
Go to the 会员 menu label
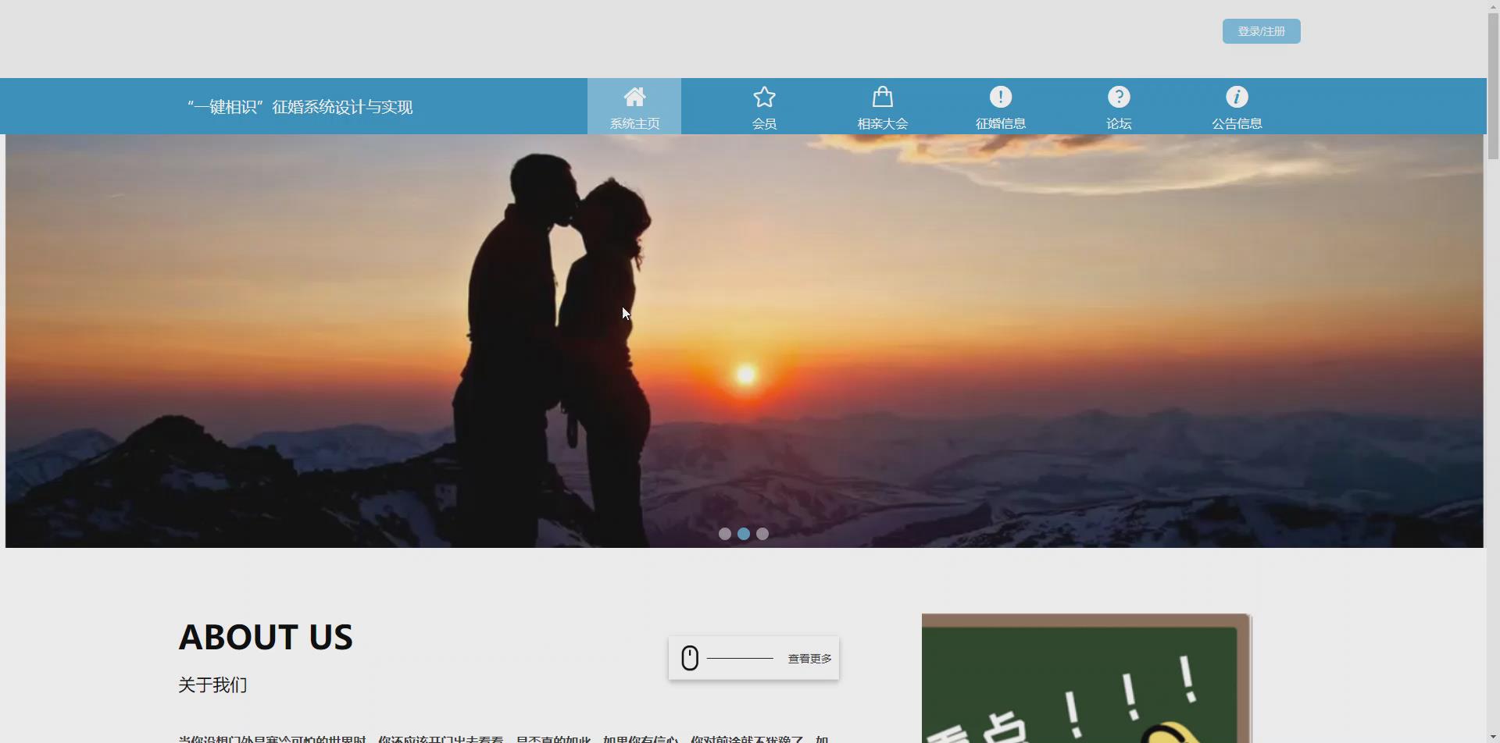pyautogui.click(x=764, y=123)
